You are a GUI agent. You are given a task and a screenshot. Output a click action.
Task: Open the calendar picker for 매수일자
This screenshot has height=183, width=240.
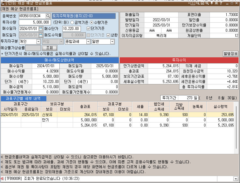click(41, 29)
